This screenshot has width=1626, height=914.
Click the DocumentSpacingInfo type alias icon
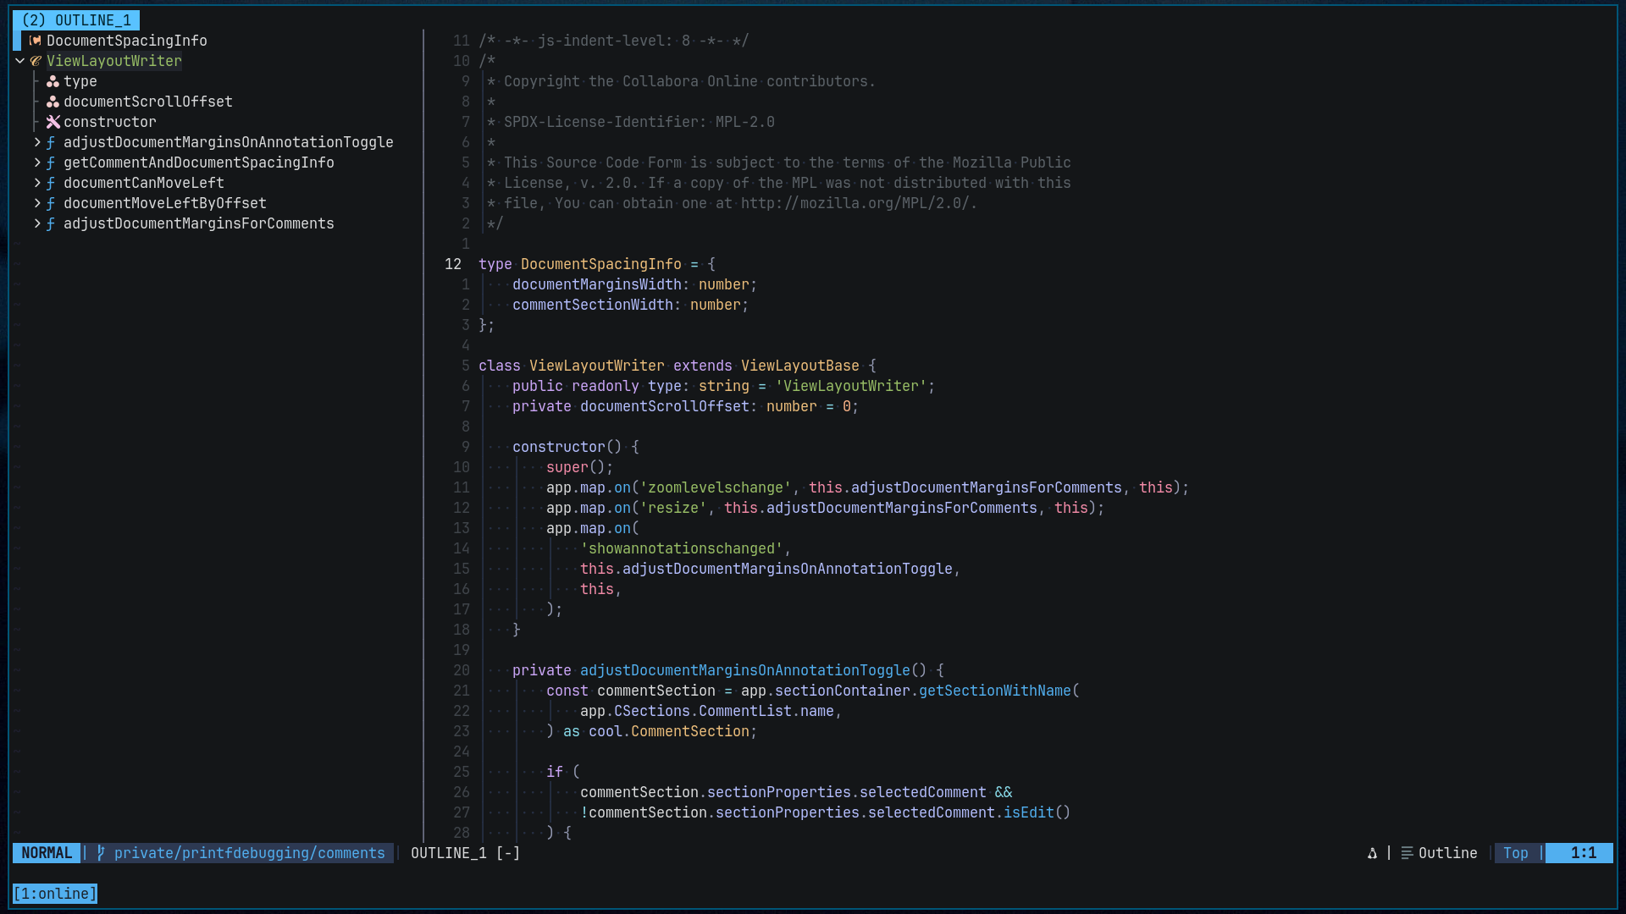pos(36,41)
